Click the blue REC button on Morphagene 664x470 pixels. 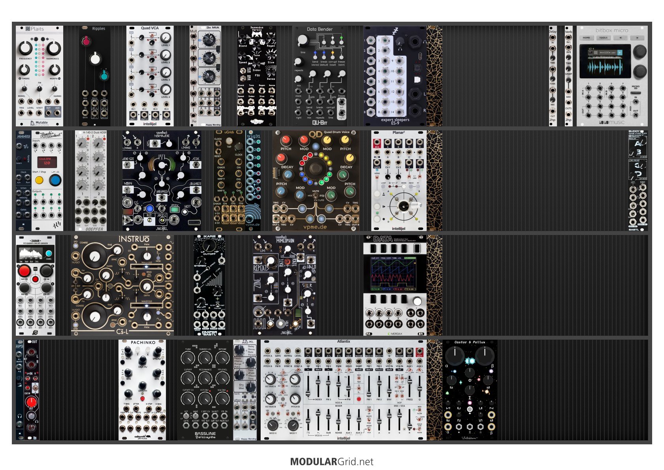click(149, 209)
